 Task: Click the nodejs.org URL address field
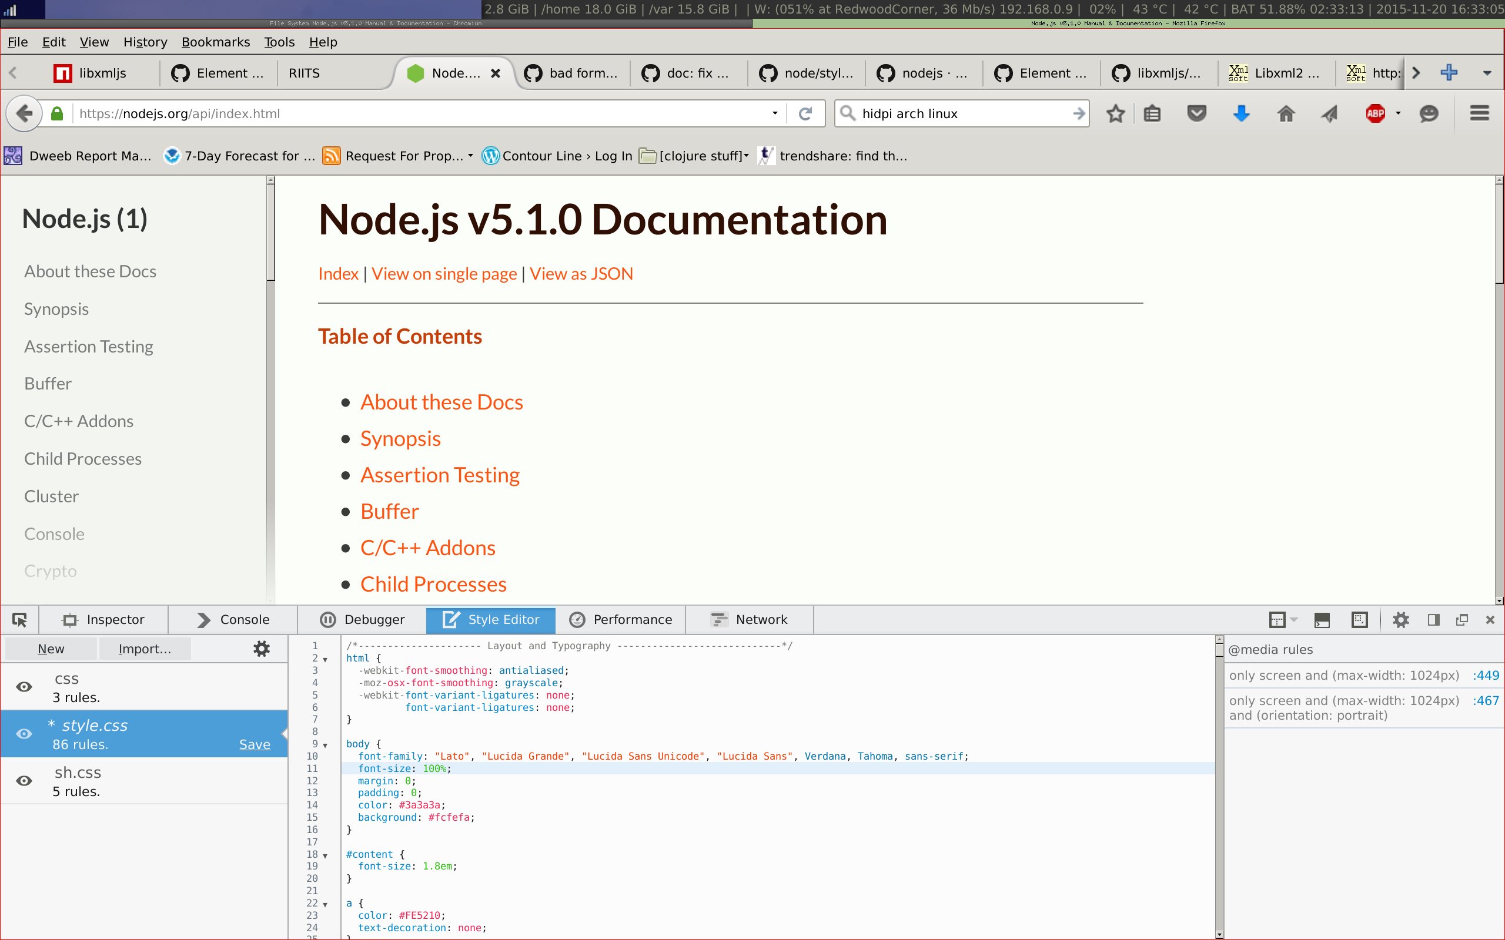coord(423,114)
